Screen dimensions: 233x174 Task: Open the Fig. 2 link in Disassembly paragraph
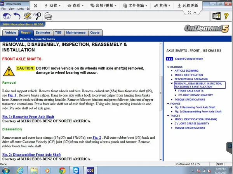coord(97,138)
